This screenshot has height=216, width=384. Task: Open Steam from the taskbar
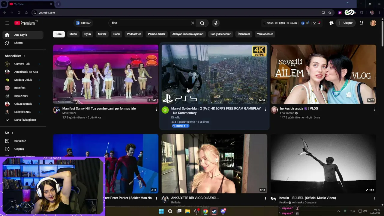pyautogui.click(x=214, y=211)
